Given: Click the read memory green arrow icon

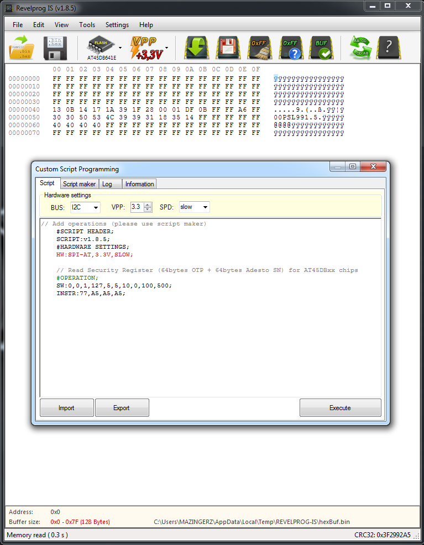Looking at the screenshot, I should pos(196,48).
